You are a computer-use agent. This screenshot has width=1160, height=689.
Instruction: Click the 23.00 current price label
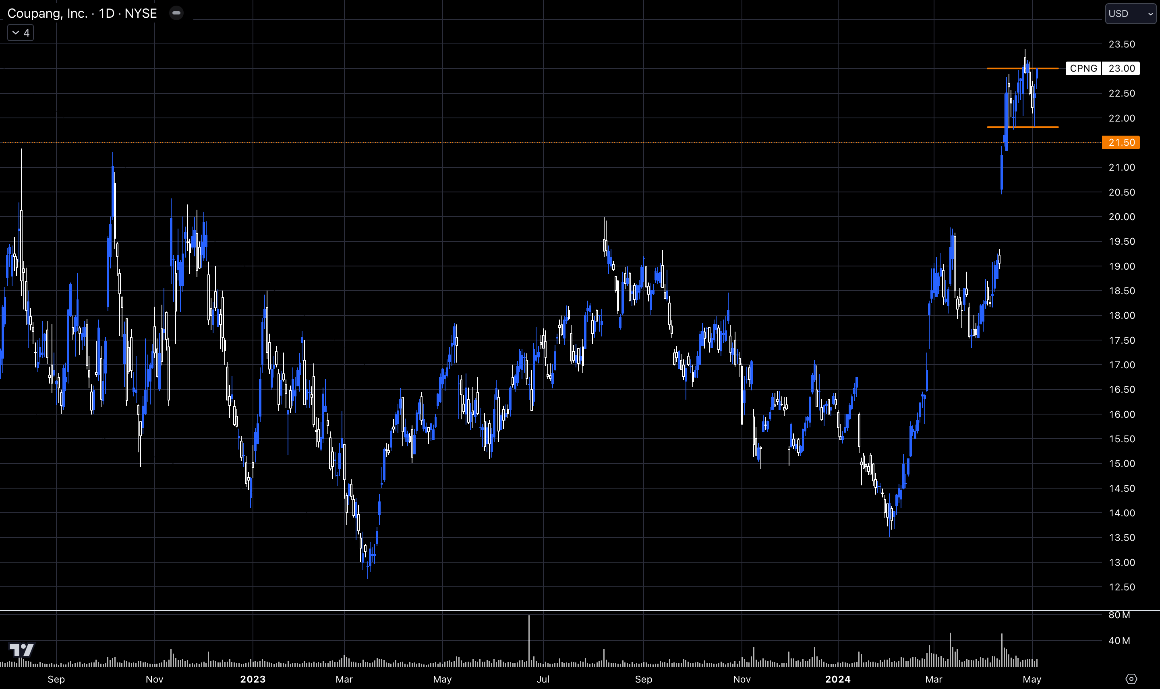click(1121, 68)
